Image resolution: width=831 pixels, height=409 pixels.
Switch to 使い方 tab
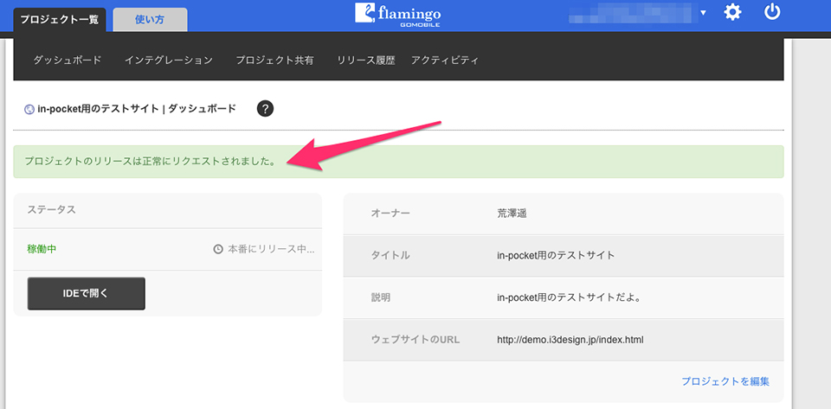(150, 20)
